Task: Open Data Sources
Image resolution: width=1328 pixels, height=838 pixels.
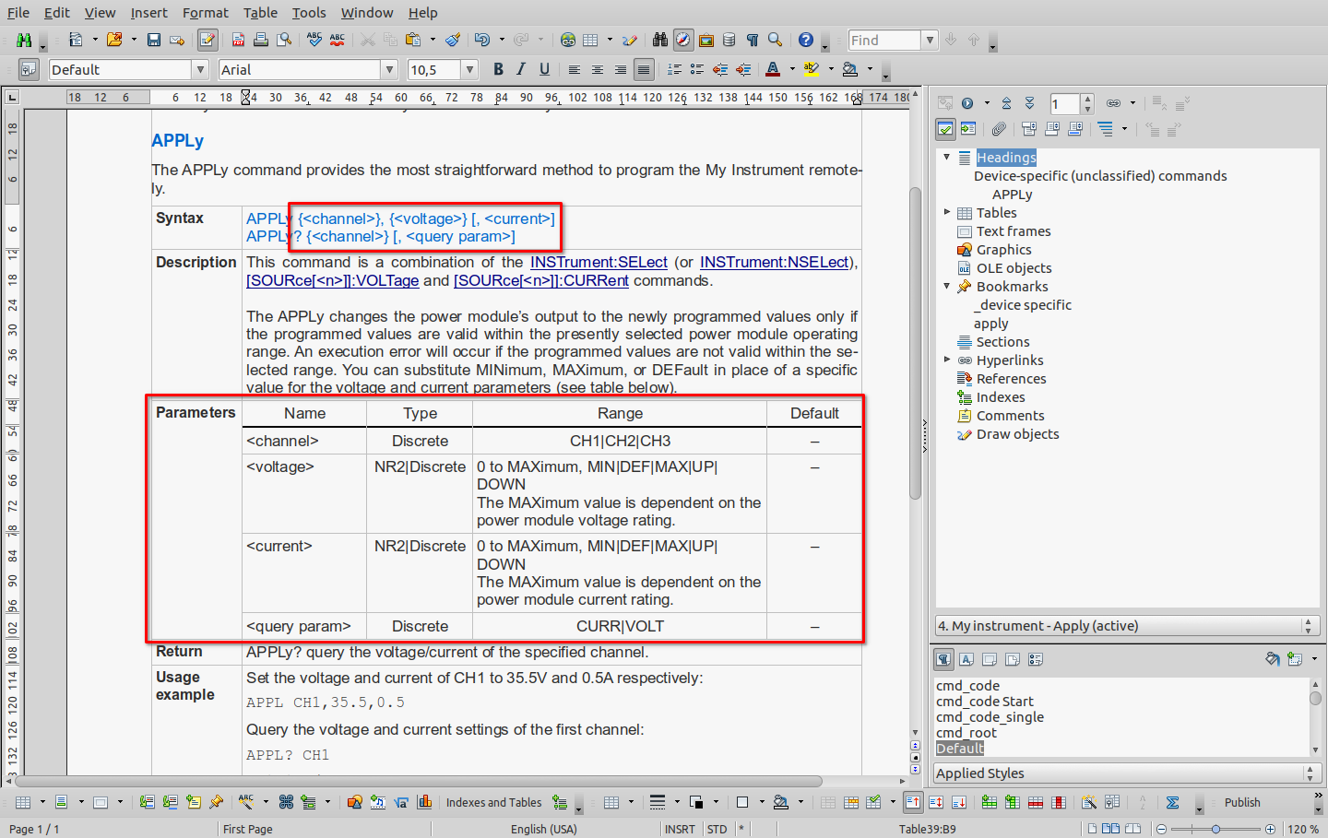Action: point(729,40)
